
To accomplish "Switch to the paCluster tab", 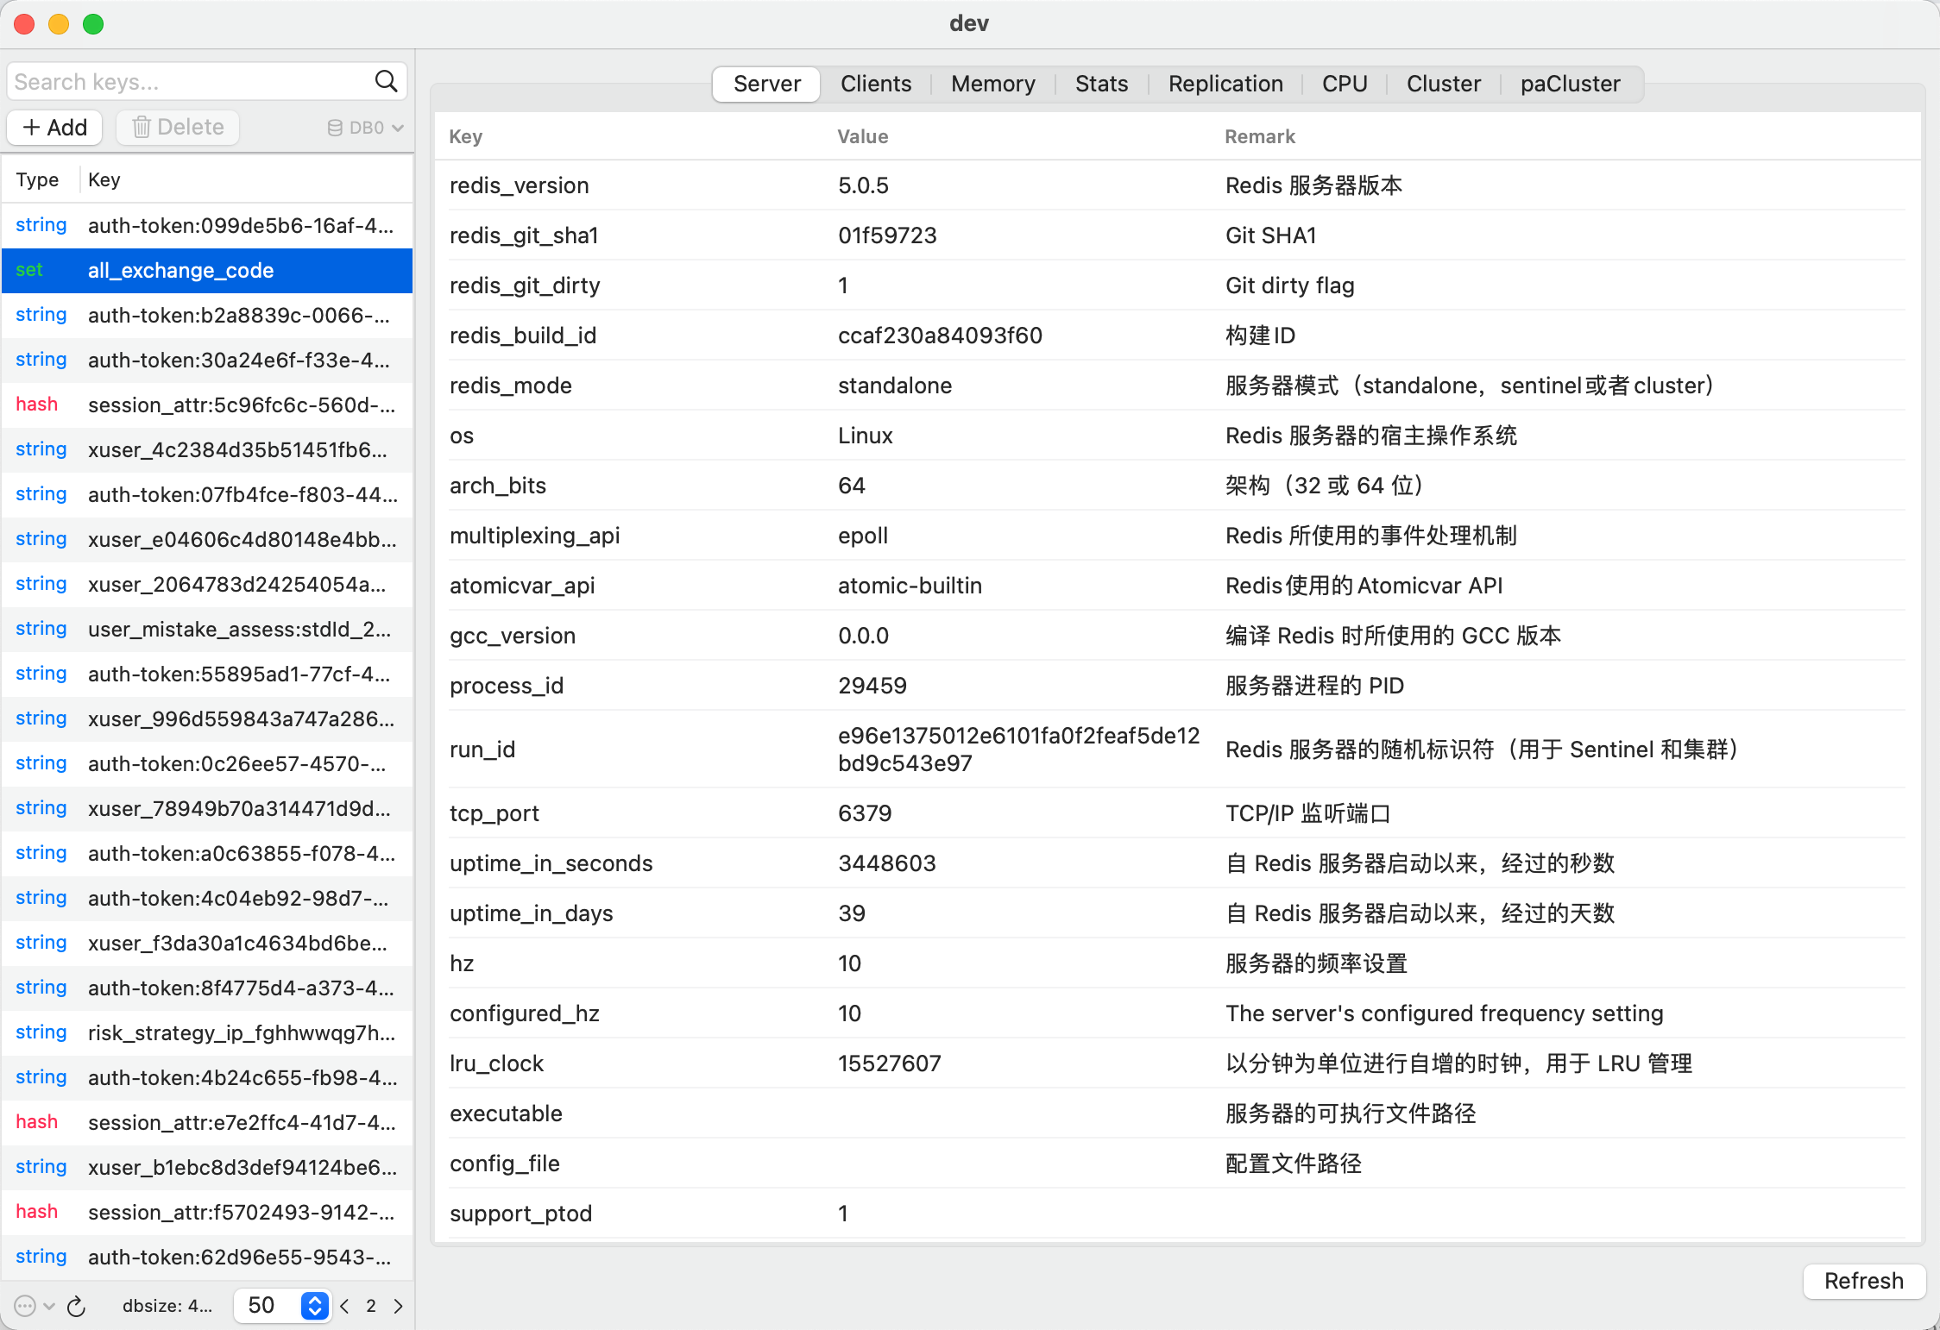I will [x=1570, y=84].
